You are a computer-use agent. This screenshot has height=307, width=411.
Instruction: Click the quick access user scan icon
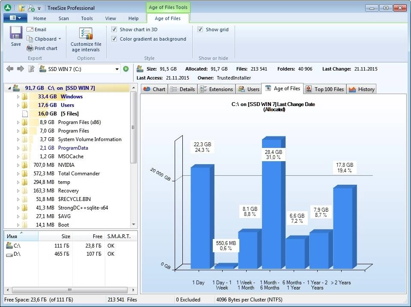point(31,8)
